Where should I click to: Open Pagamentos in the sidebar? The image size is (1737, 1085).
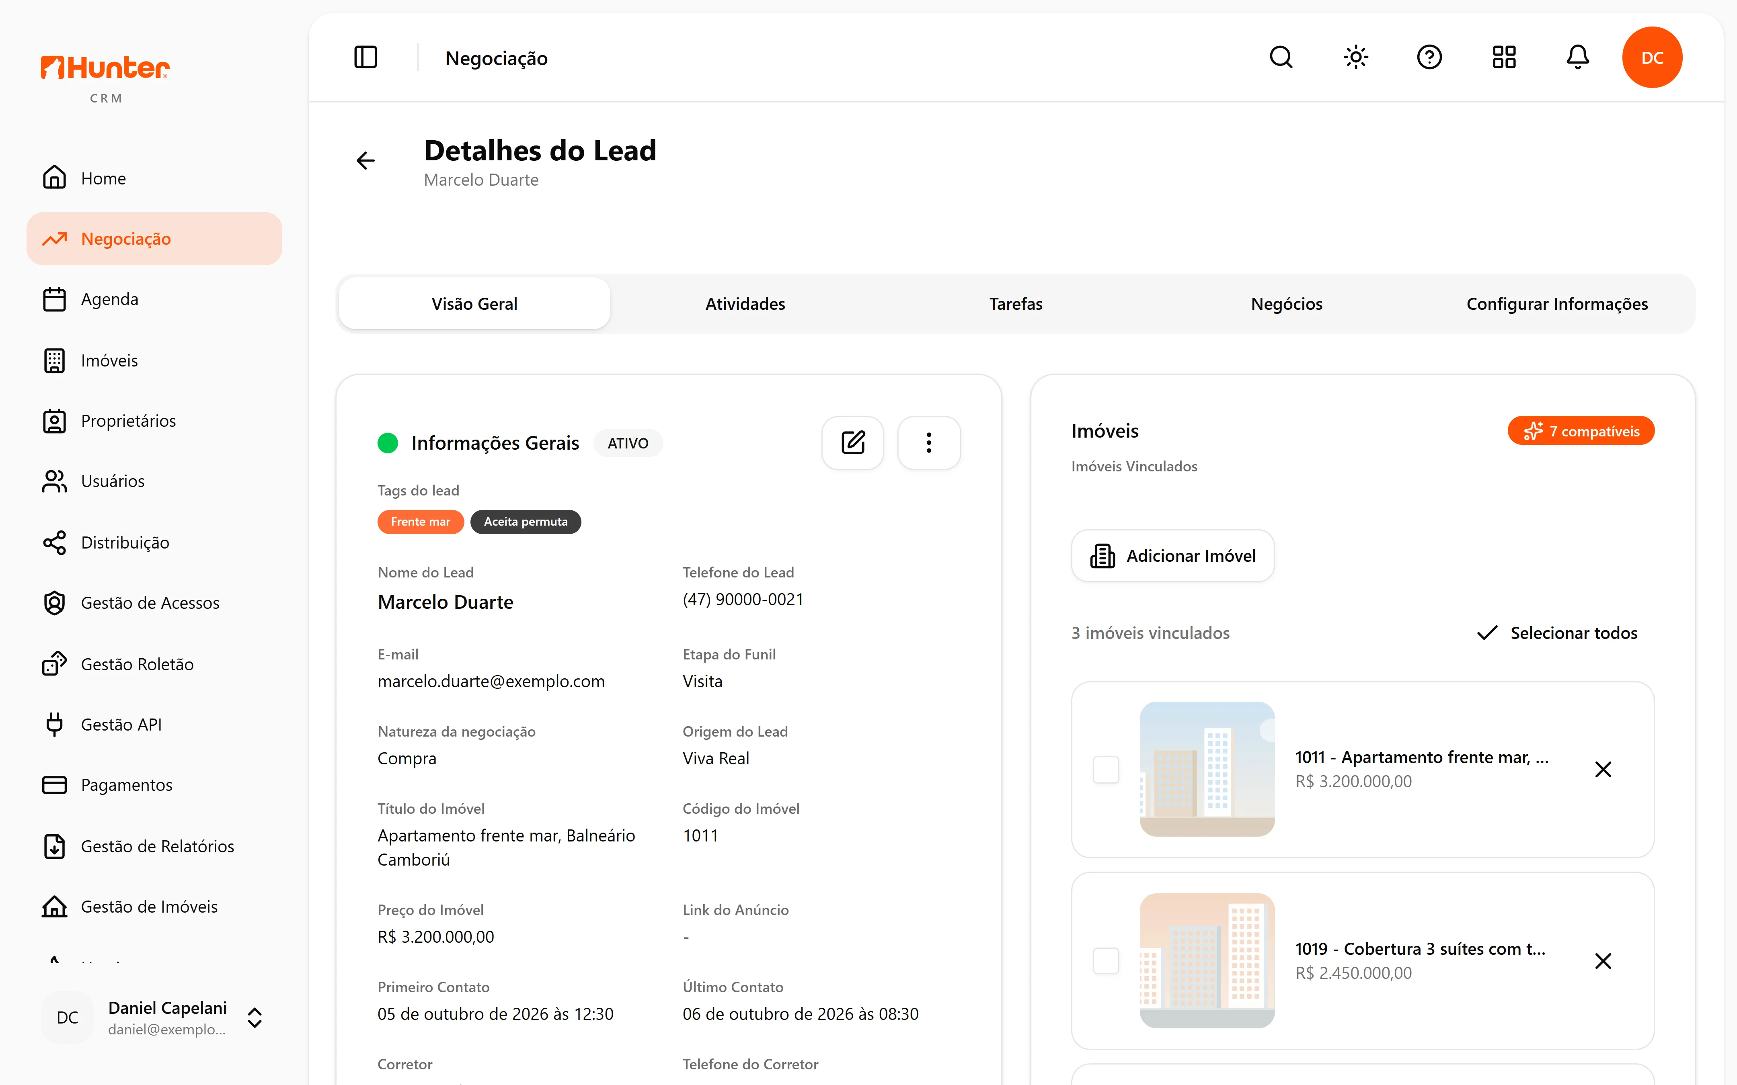(x=154, y=785)
